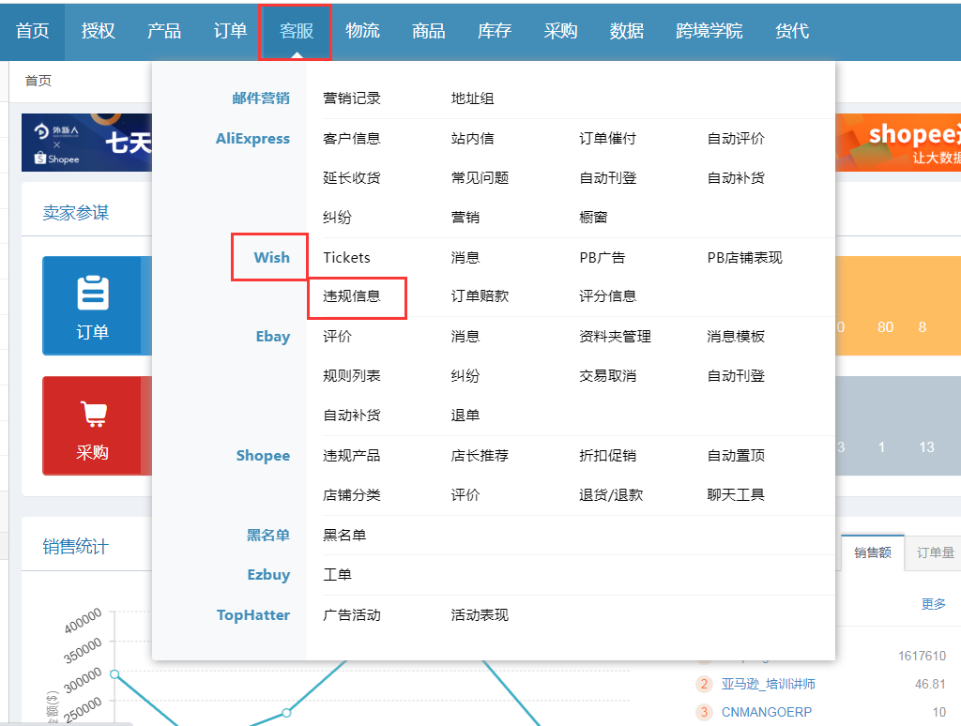Viewport: 961px width, 726px height.
Task: Open Wish 消息
Action: tap(465, 257)
